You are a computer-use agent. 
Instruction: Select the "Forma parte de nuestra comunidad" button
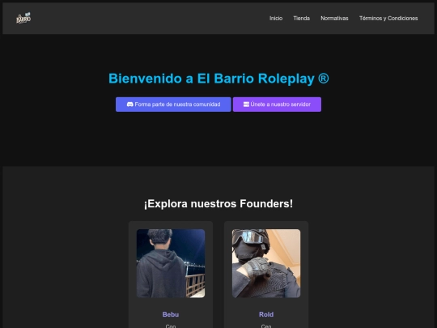tap(173, 104)
